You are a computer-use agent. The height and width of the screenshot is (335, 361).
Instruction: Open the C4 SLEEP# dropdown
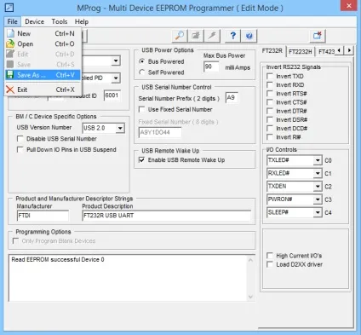point(318,212)
